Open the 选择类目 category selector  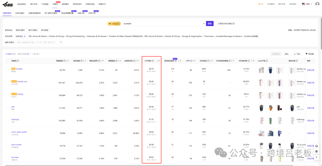[21, 36]
